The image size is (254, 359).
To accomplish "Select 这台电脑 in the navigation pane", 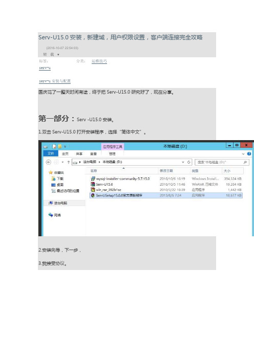I will coord(60,203).
